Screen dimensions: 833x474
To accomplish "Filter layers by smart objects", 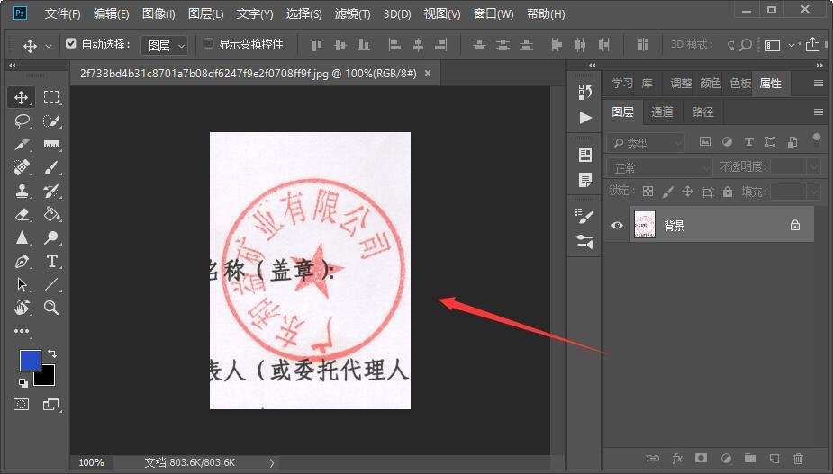I will click(x=792, y=142).
